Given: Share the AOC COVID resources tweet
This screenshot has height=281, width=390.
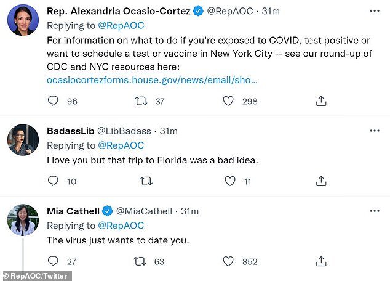Looking at the screenshot, I should coord(320,100).
